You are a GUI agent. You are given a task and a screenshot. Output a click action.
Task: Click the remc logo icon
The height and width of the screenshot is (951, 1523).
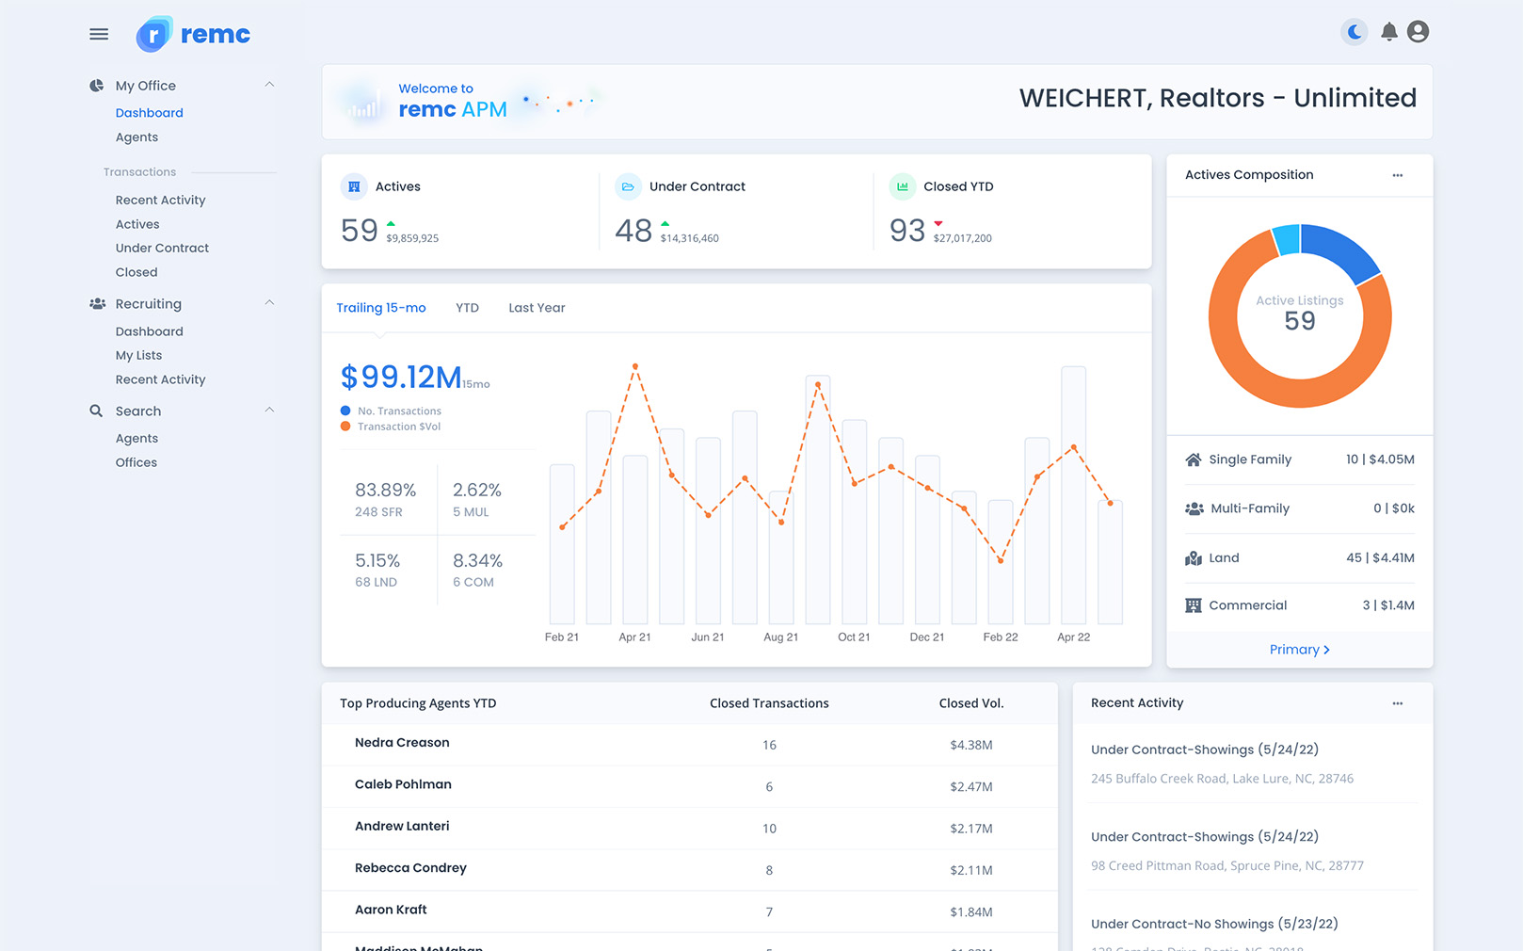coord(153,35)
